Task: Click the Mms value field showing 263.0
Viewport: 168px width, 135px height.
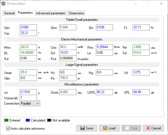Action: [x=28, y=47]
